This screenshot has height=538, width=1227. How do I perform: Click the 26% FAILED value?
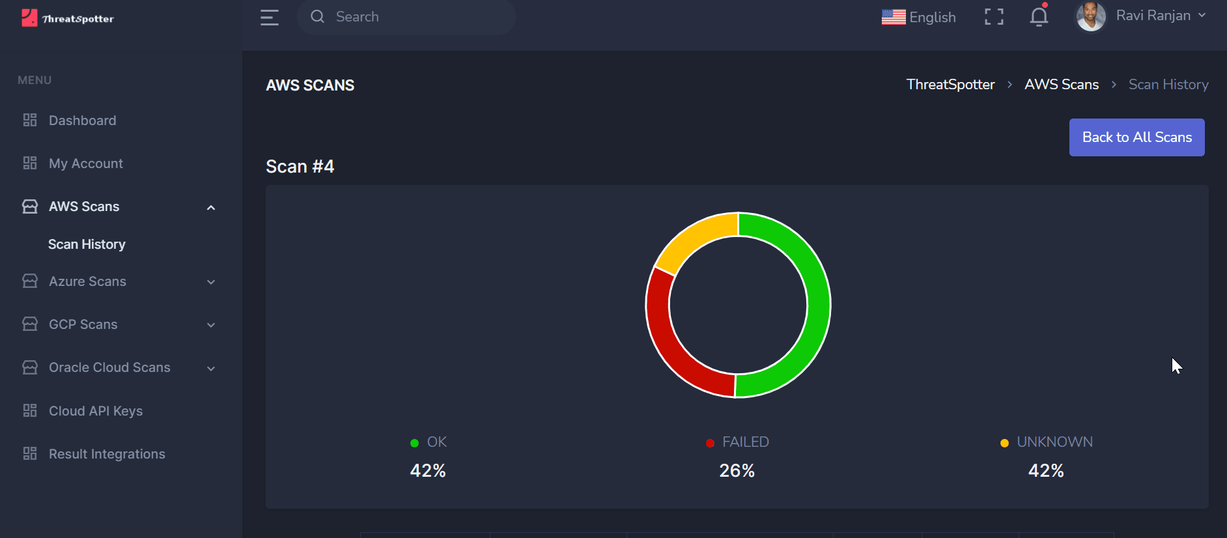pyautogui.click(x=737, y=471)
